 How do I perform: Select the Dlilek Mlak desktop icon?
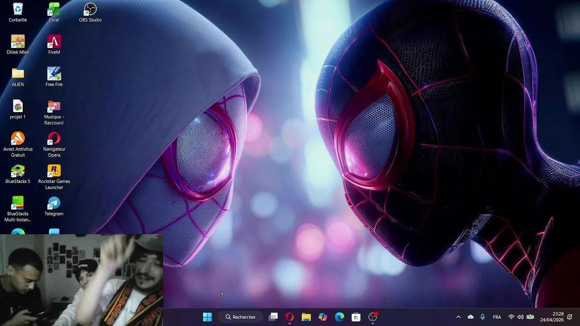[18, 44]
